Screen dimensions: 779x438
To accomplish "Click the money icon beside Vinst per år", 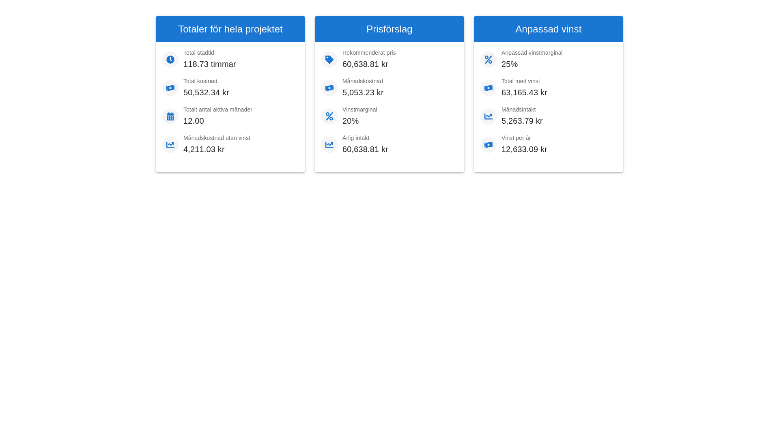I will coord(488,145).
